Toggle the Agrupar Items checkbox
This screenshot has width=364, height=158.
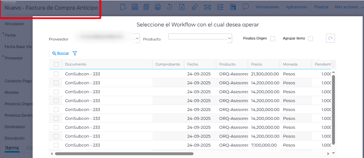310,39
